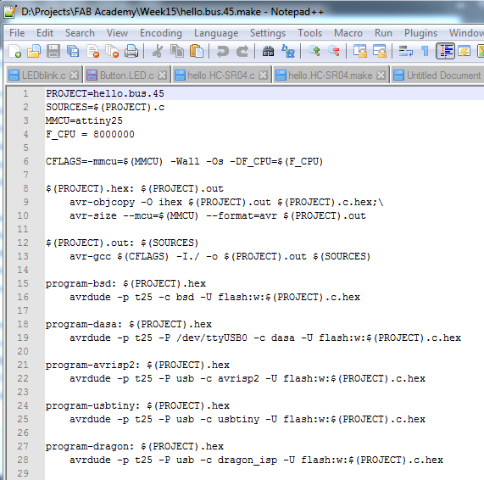Zoom in with the magnifier plus icon
The image size is (484, 480).
click(314, 51)
